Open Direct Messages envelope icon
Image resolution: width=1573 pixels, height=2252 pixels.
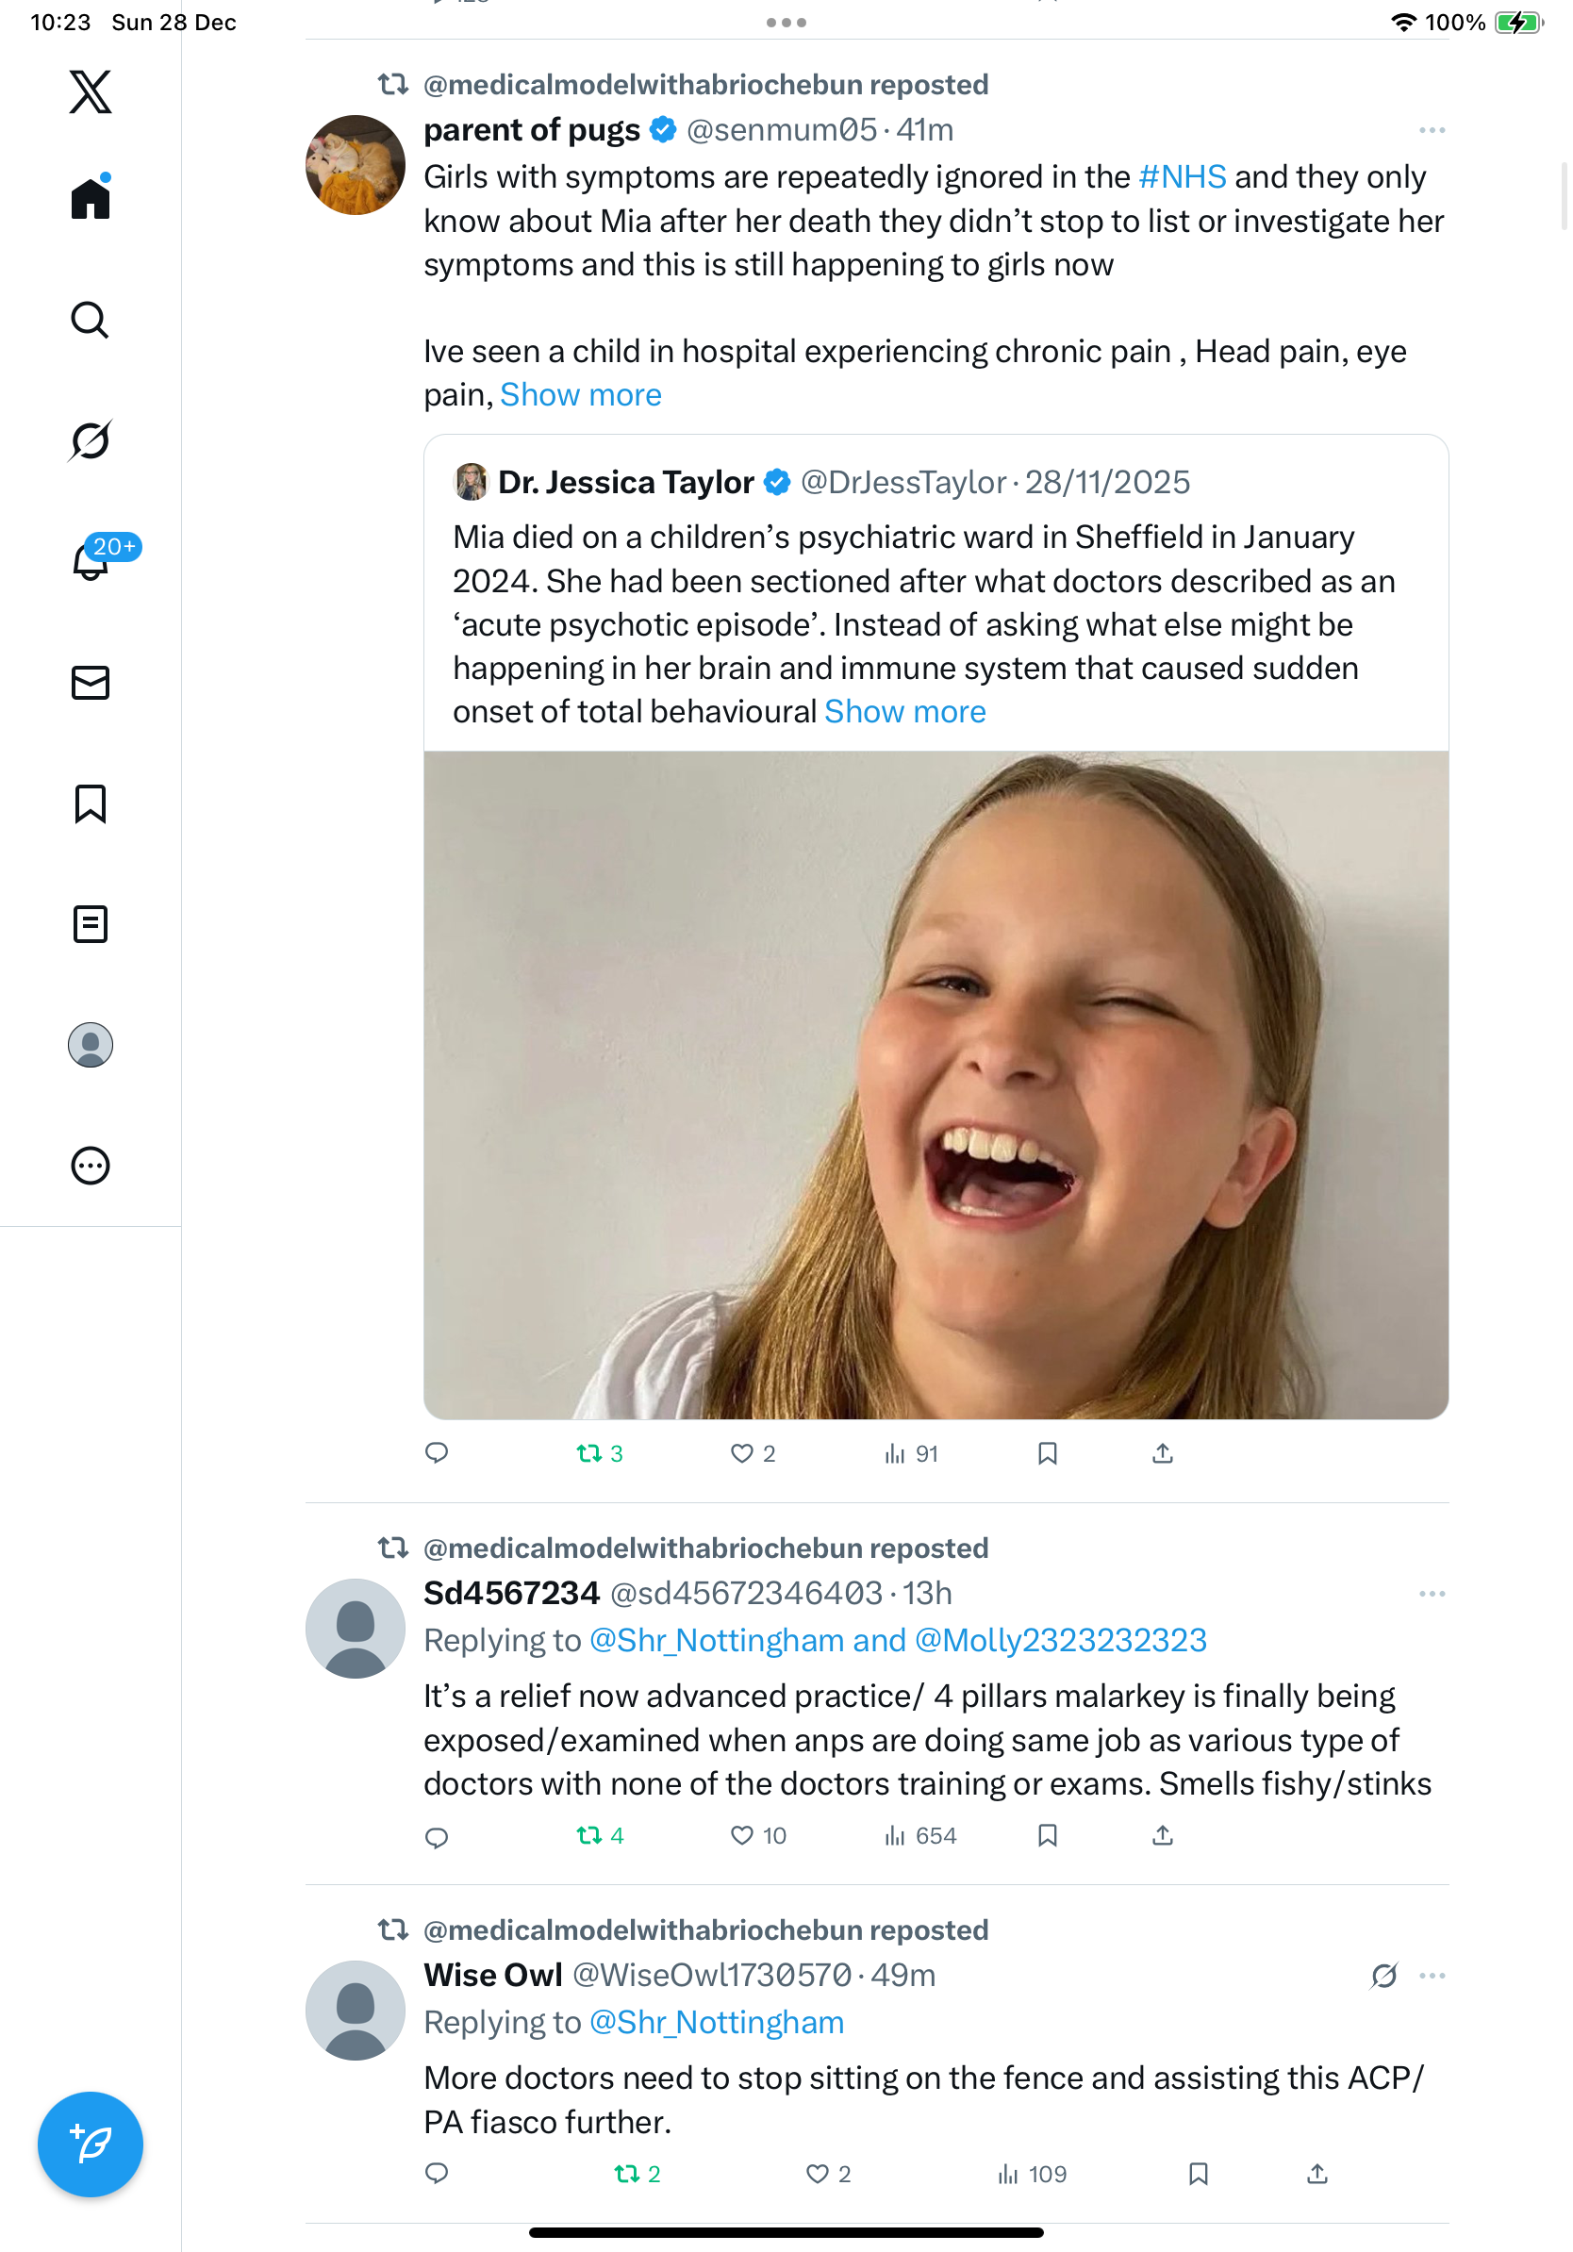(x=91, y=683)
